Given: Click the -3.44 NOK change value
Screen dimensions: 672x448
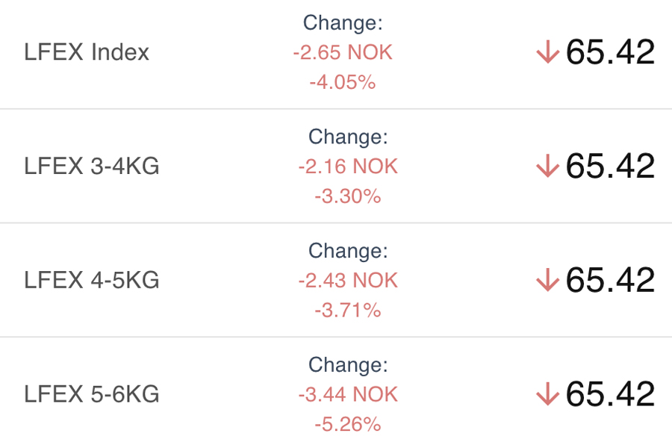Looking at the screenshot, I should (x=348, y=394).
